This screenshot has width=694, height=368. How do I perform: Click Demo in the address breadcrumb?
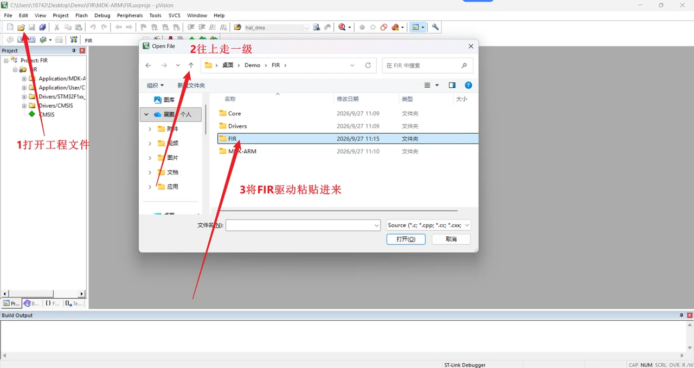coord(253,65)
